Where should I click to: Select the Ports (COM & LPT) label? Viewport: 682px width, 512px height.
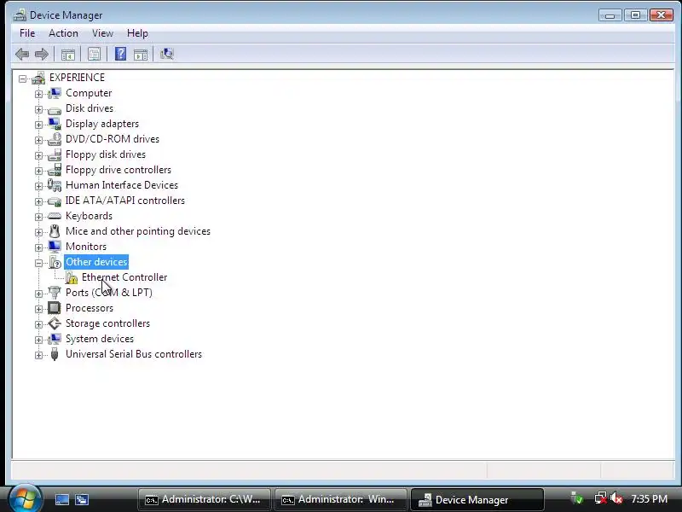[109, 293]
